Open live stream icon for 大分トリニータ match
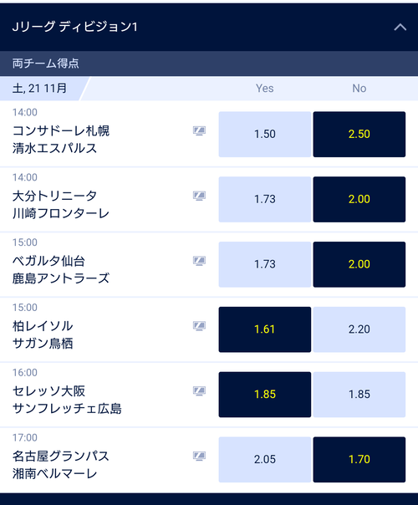This screenshot has height=505, width=418. (199, 196)
